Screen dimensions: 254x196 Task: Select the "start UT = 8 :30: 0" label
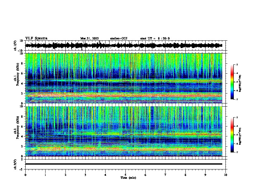(155, 38)
